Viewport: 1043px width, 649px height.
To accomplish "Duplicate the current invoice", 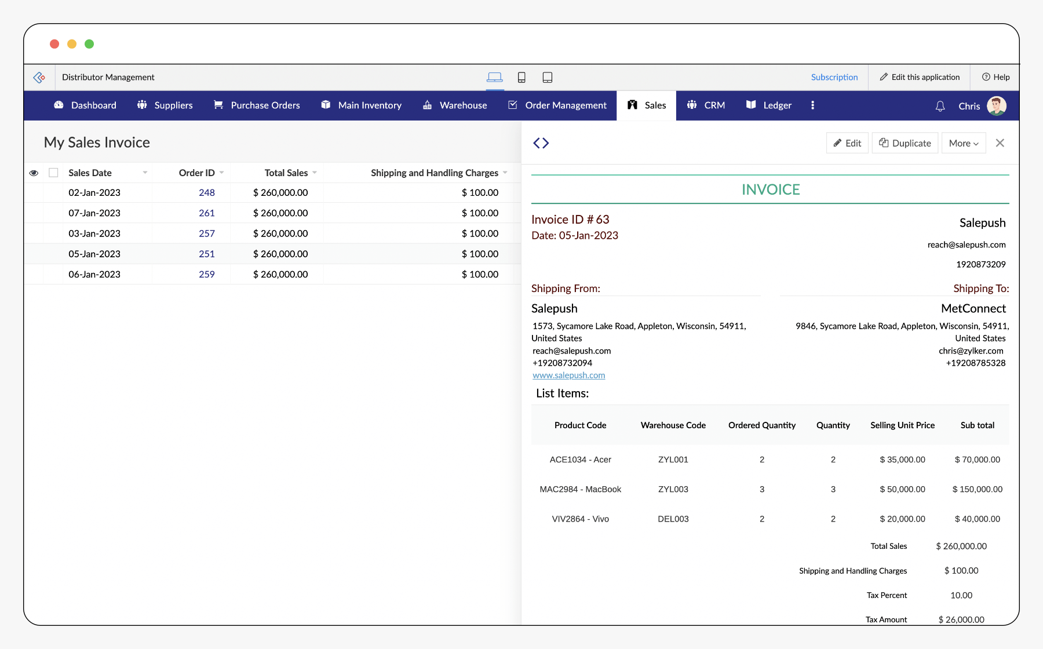I will (x=905, y=143).
